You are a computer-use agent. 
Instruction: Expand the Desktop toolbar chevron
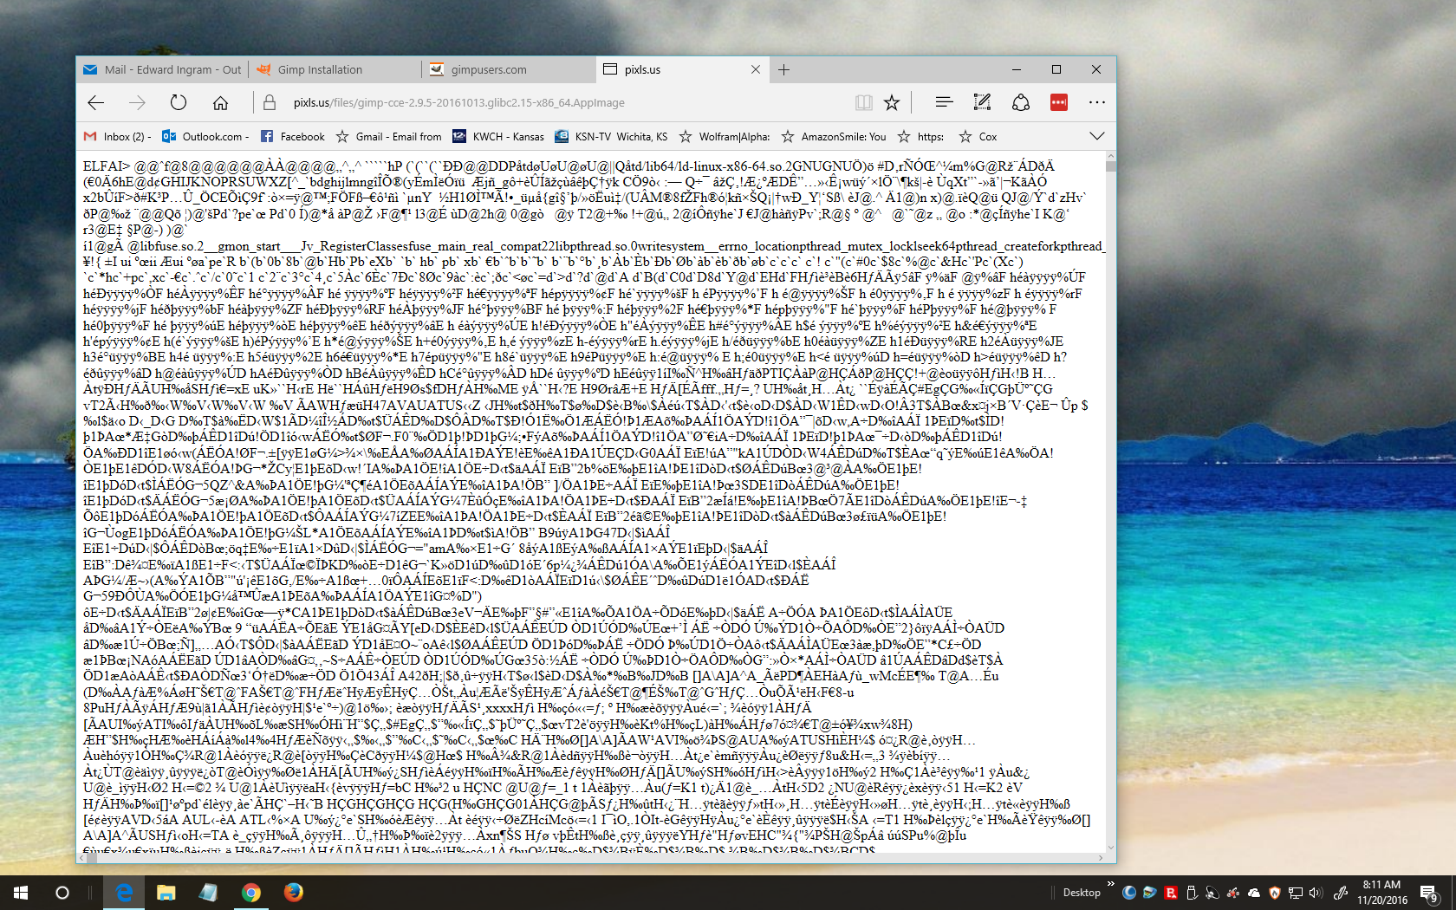click(x=1111, y=884)
